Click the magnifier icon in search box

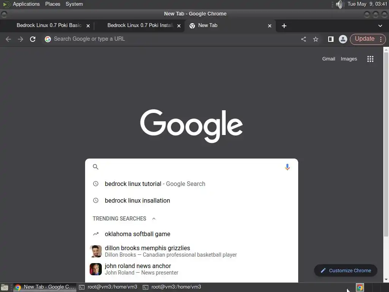(x=95, y=167)
